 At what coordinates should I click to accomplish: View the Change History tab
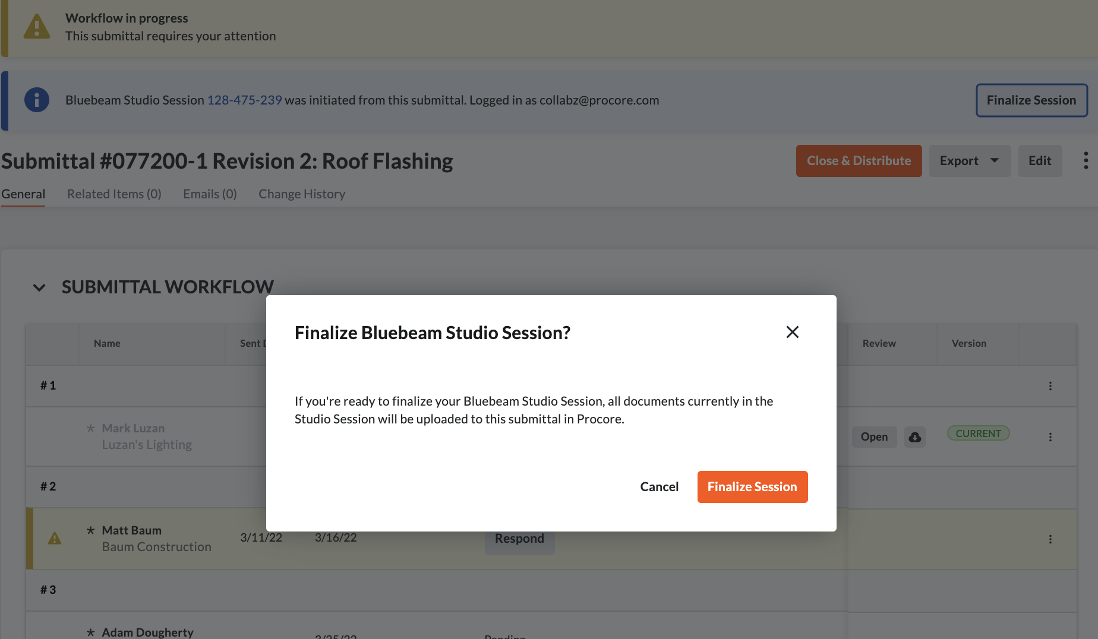301,194
